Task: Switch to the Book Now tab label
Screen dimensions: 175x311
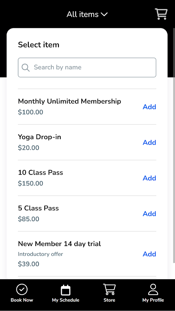Action: (x=22, y=300)
